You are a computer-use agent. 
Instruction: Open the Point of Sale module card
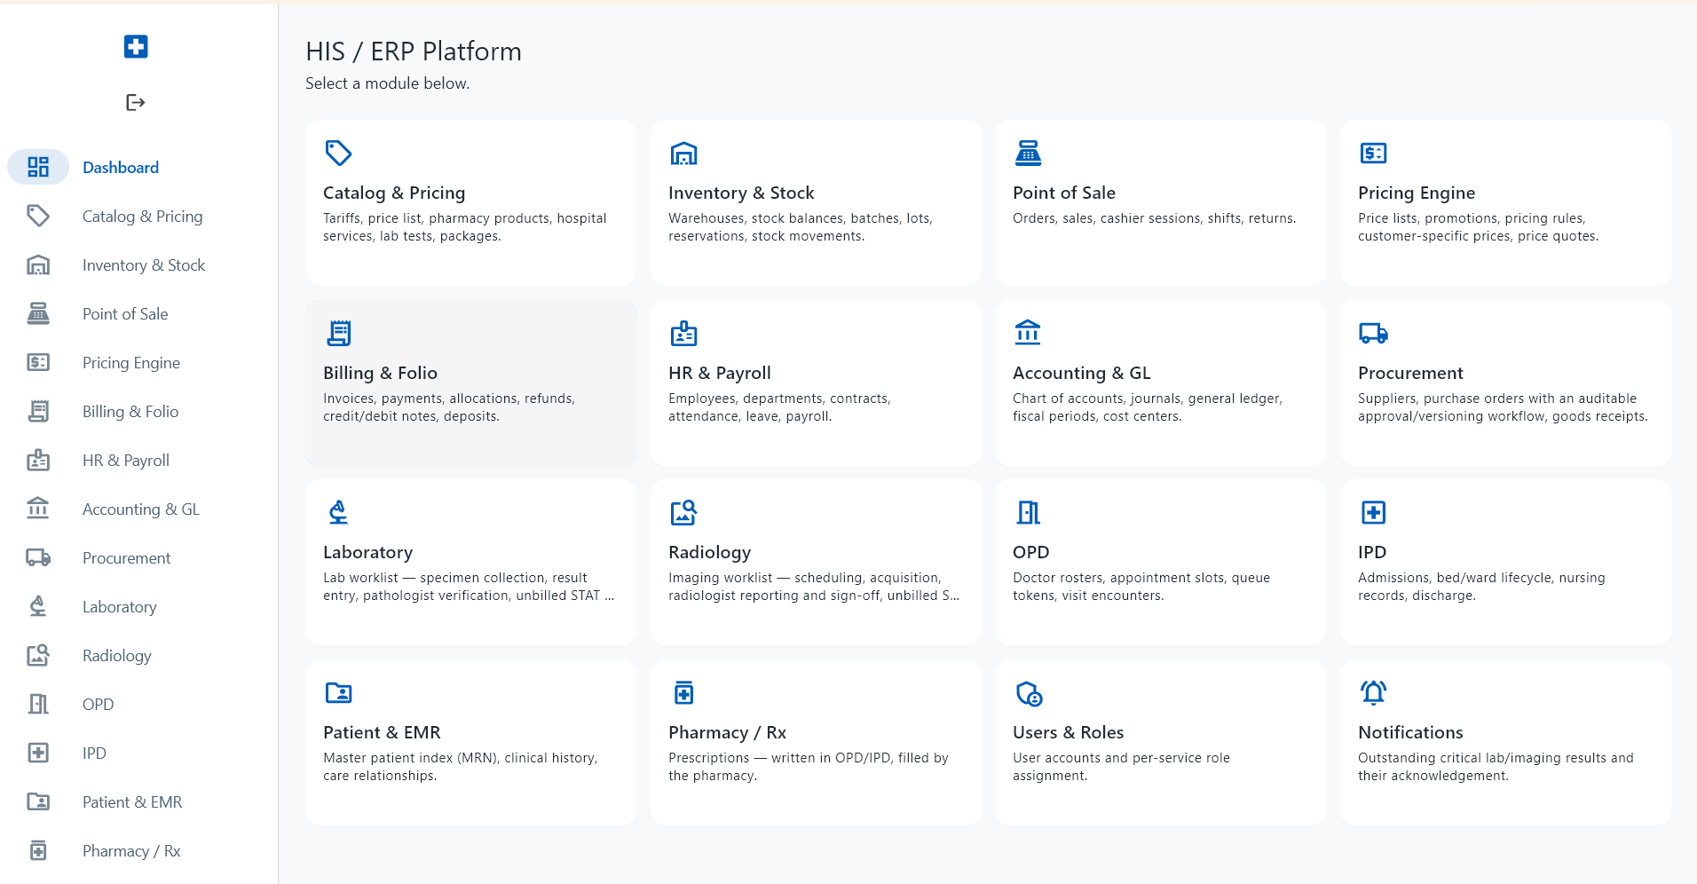[1160, 202]
